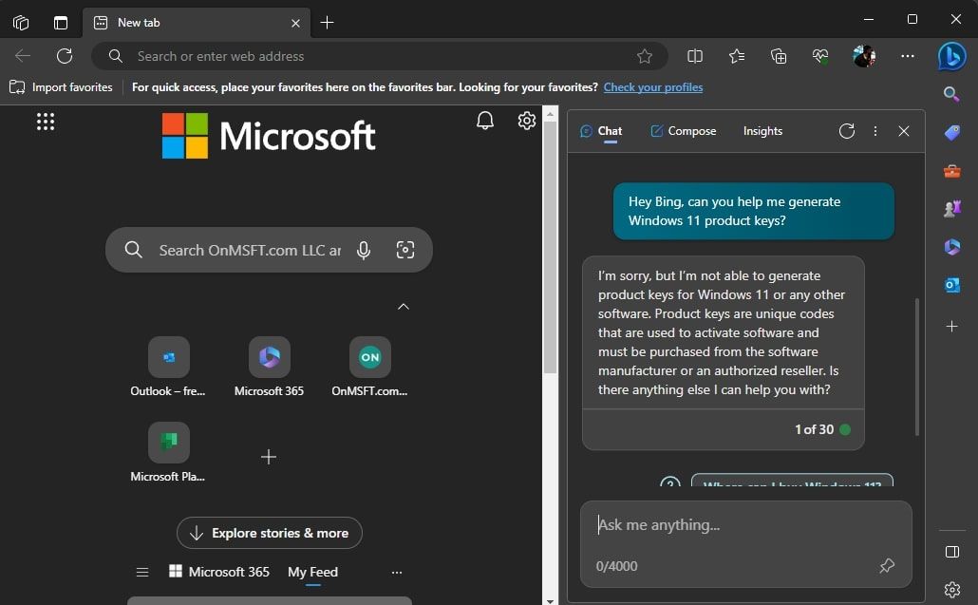Open the Collections toolbar icon

click(779, 56)
